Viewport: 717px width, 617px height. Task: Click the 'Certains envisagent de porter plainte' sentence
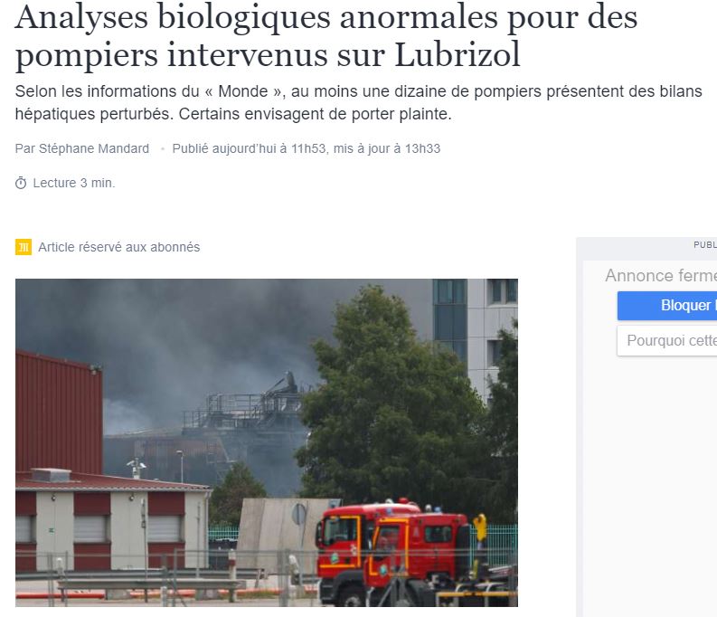[x=315, y=114]
